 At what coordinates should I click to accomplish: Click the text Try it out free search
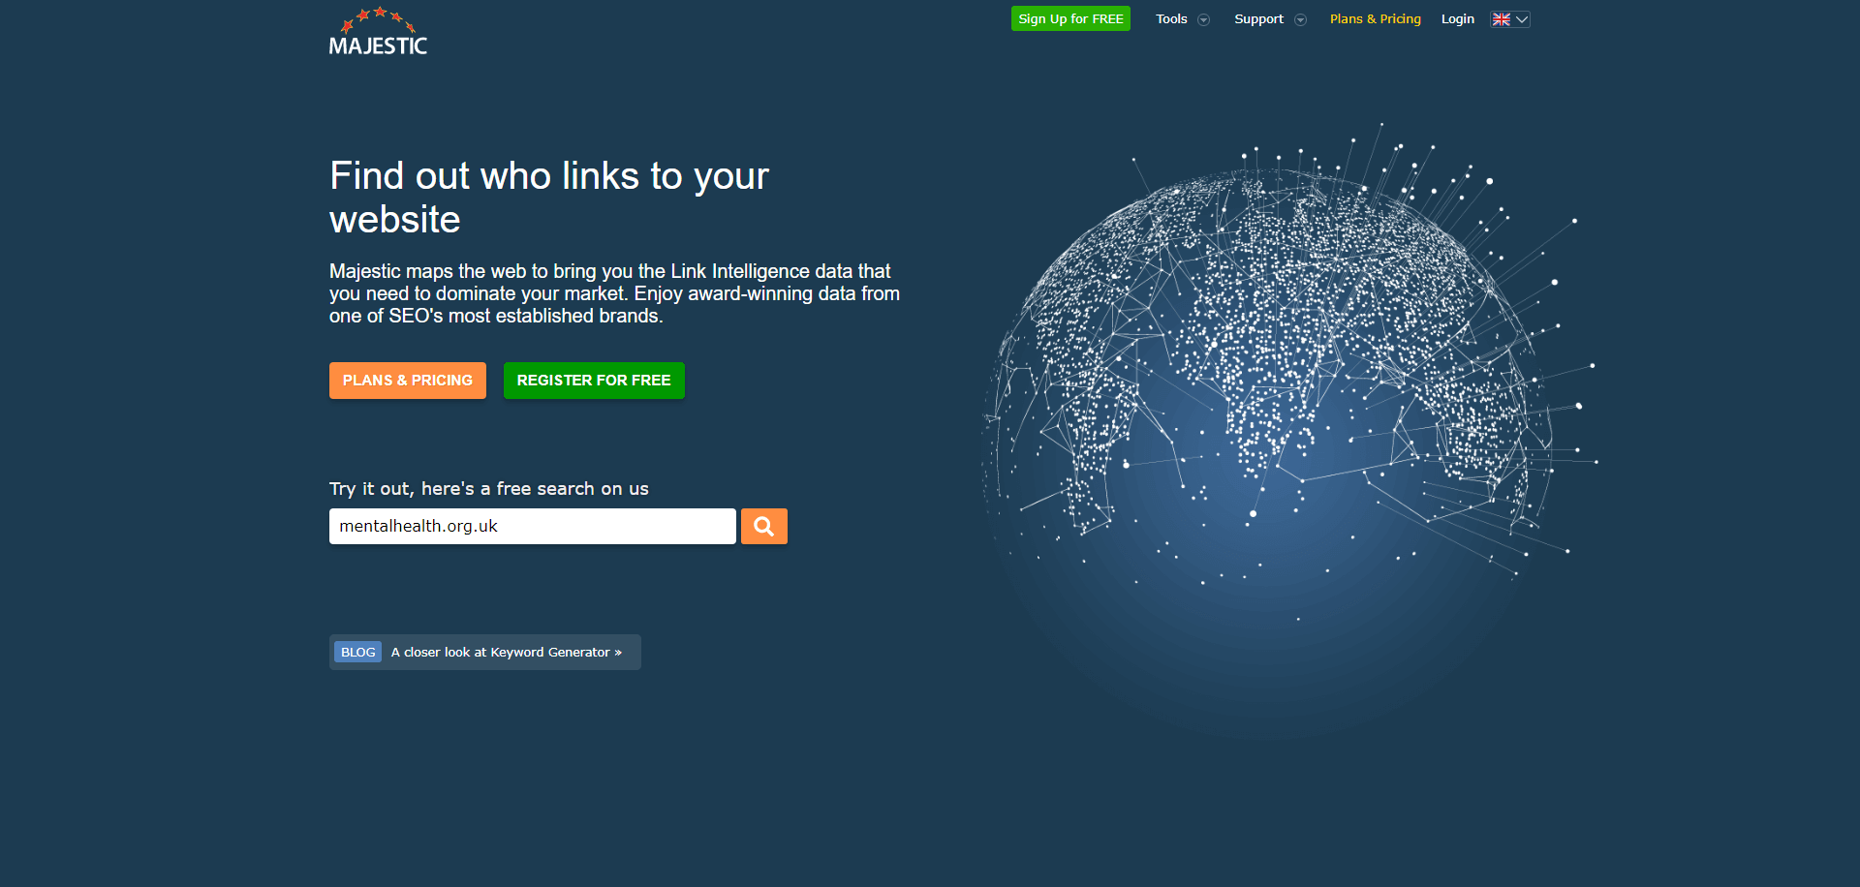489,489
